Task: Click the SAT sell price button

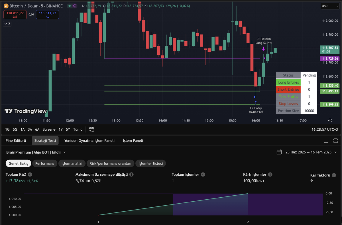Action: point(15,15)
